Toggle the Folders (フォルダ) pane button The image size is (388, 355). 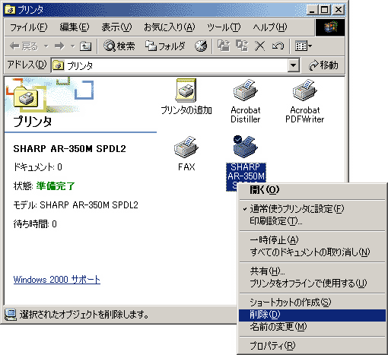[165, 46]
